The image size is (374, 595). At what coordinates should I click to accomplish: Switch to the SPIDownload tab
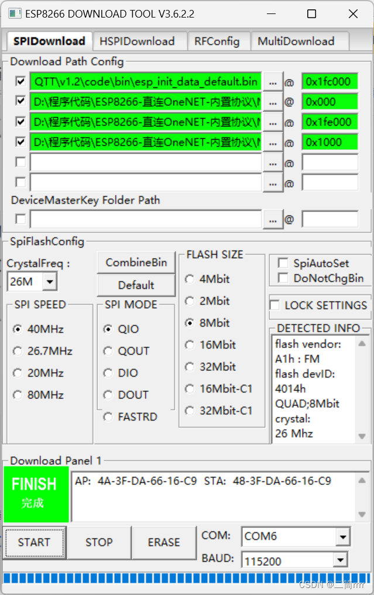pyautogui.click(x=49, y=41)
